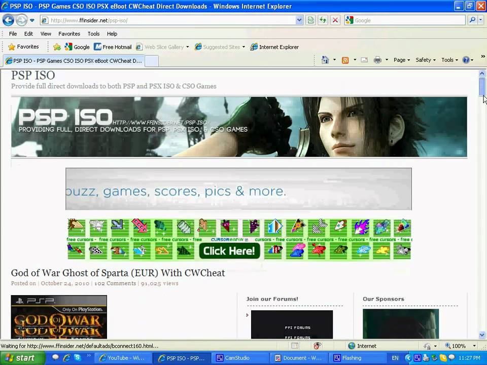Click the FFI Forums banner image

click(x=292, y=324)
